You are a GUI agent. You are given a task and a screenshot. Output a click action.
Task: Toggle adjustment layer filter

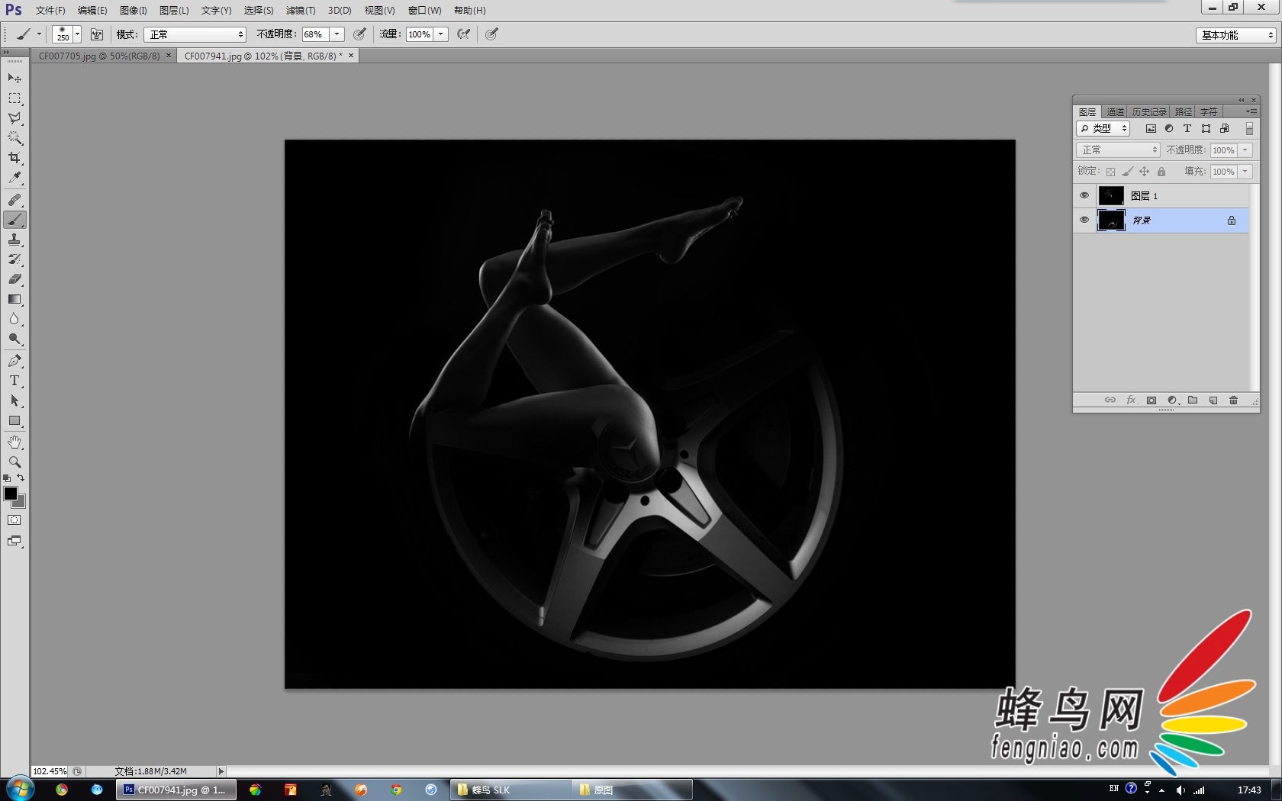pos(1169,129)
